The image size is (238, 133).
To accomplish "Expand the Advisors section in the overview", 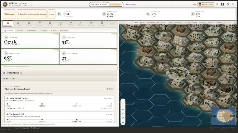I will point(59,79).
